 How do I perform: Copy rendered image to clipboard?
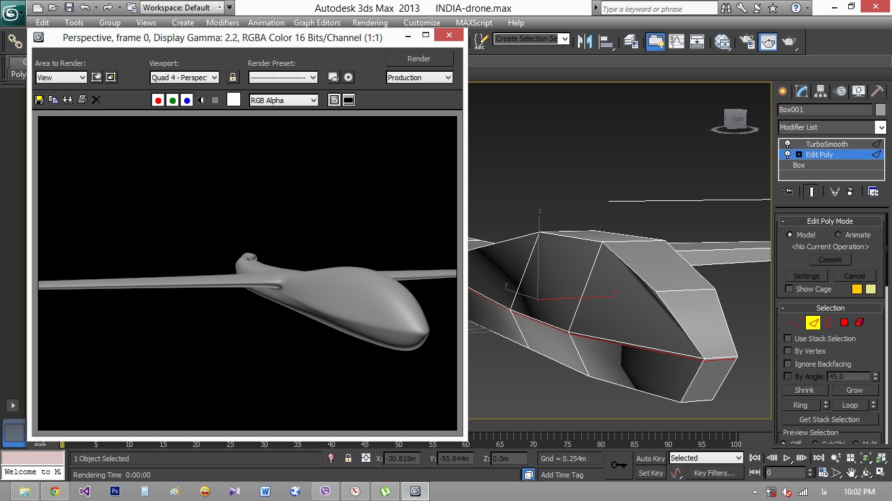[x=53, y=100]
